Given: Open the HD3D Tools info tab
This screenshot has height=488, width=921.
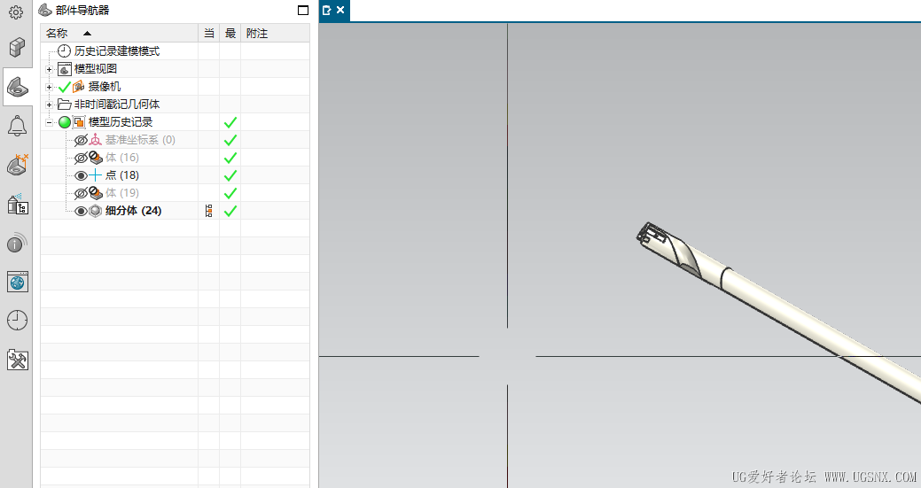Looking at the screenshot, I should point(17,243).
